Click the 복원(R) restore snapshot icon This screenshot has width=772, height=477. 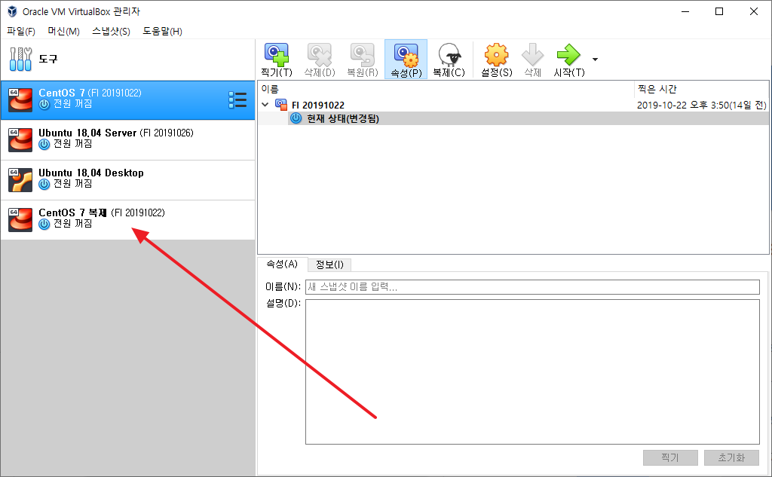[363, 55]
